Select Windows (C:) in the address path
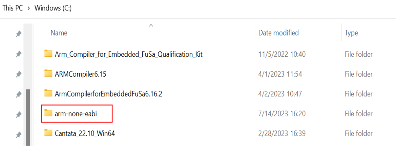Screen dimensions: 396x146 (x=53, y=8)
